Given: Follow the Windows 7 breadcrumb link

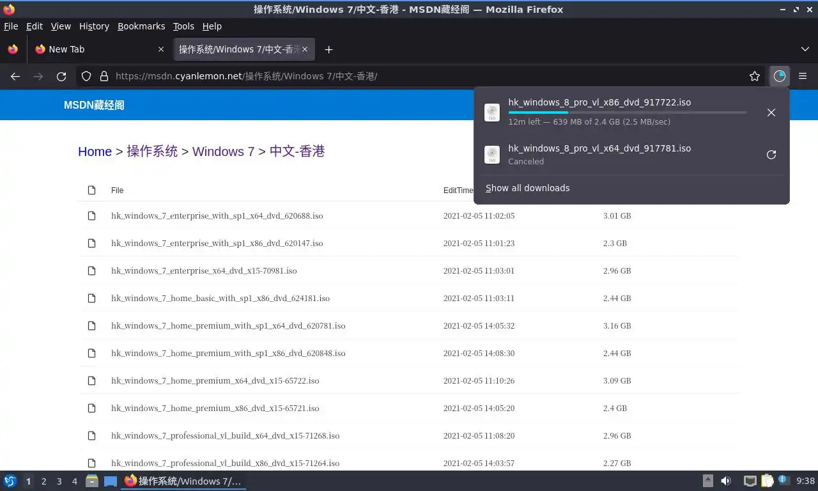Looking at the screenshot, I should point(224,152).
